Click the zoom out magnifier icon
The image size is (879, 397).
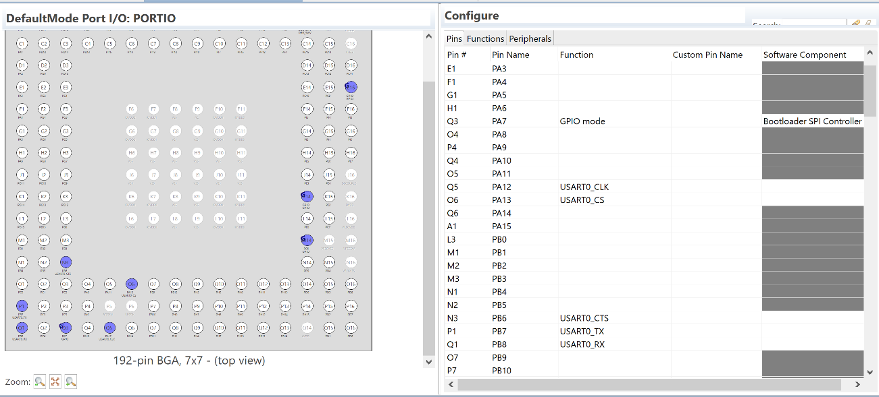[40, 381]
